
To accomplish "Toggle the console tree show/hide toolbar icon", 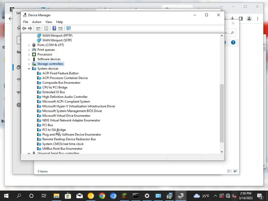I will 38,28.
